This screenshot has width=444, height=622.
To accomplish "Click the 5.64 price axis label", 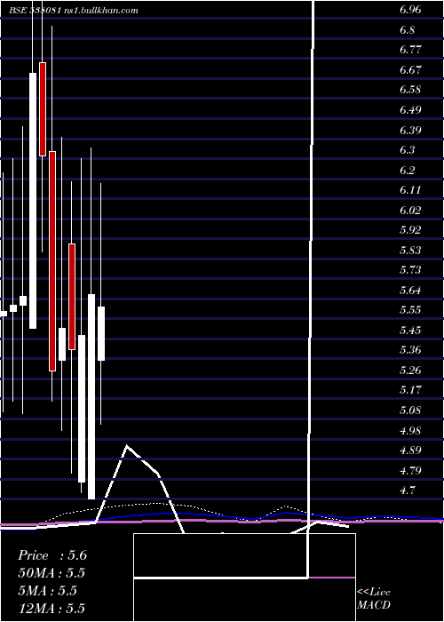I will [410, 291].
